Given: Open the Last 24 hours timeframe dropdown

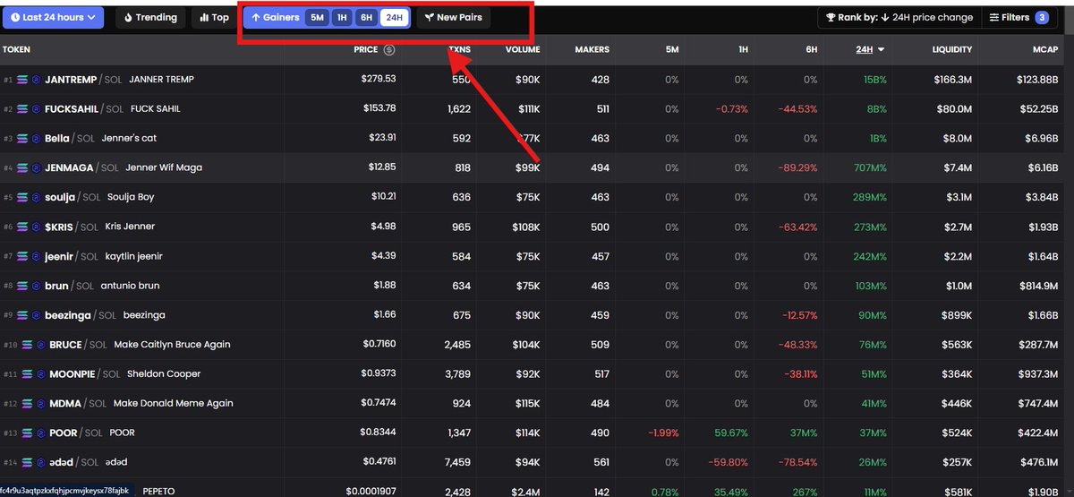Looking at the screenshot, I should click(53, 17).
